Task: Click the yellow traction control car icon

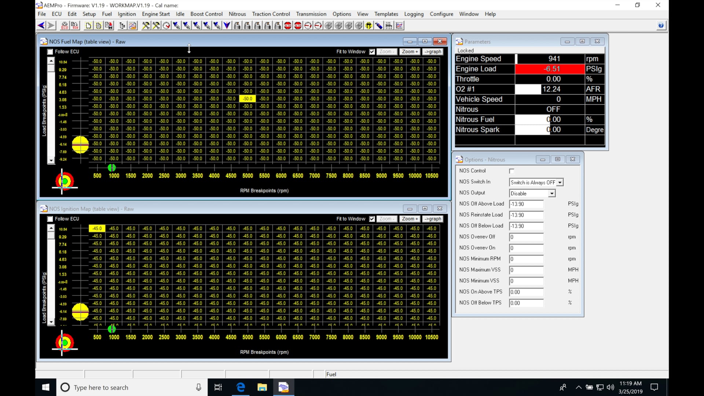Action: pyautogui.click(x=368, y=25)
